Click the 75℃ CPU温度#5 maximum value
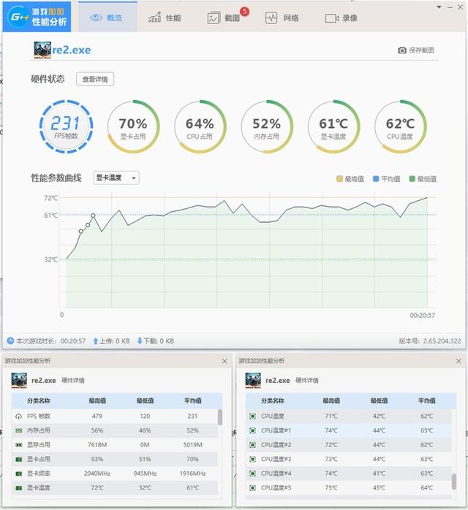The image size is (468, 510). point(331,488)
